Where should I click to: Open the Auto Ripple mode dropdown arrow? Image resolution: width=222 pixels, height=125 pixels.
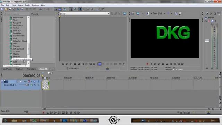(x=68, y=9)
